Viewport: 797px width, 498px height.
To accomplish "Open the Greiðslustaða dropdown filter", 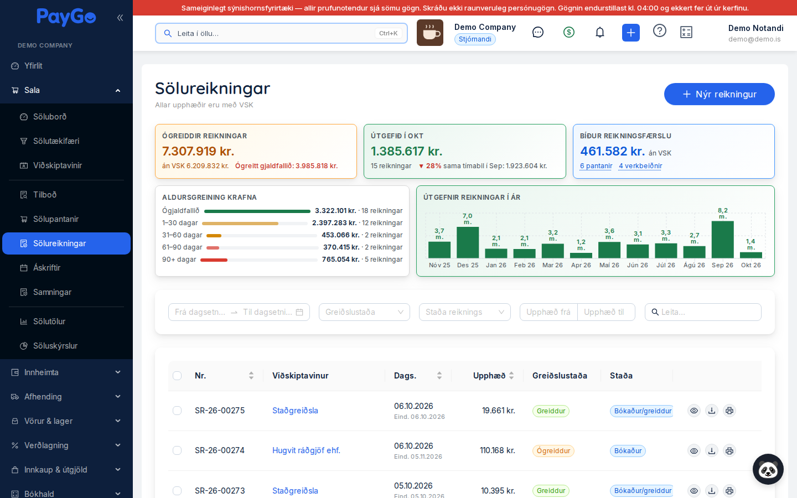I will pos(364,312).
